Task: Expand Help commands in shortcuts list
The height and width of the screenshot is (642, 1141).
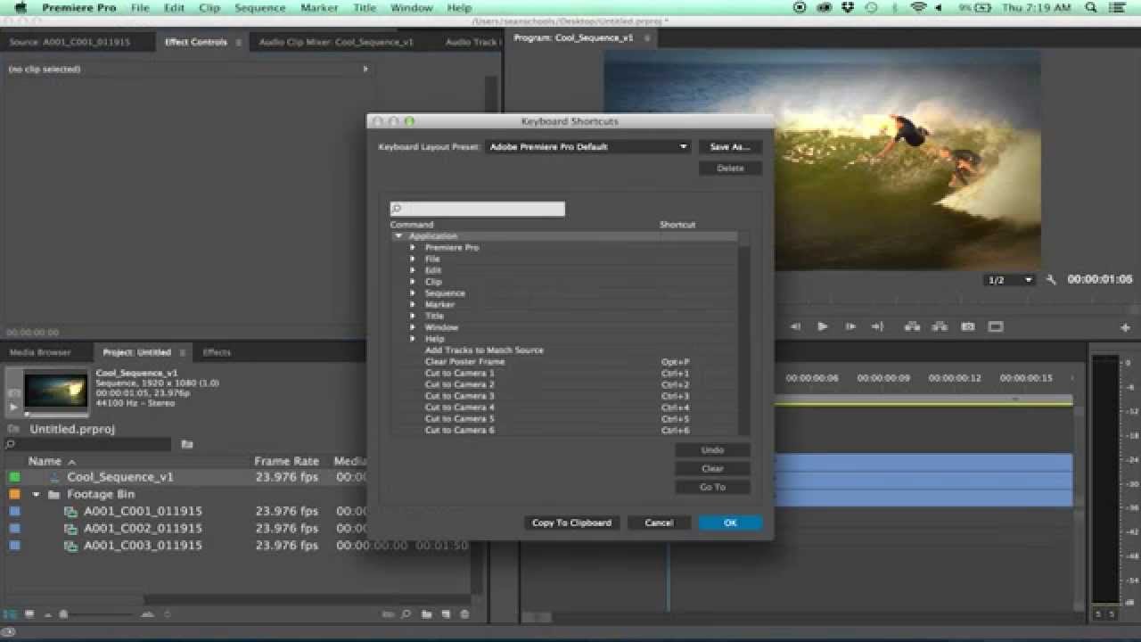Action: (413, 339)
